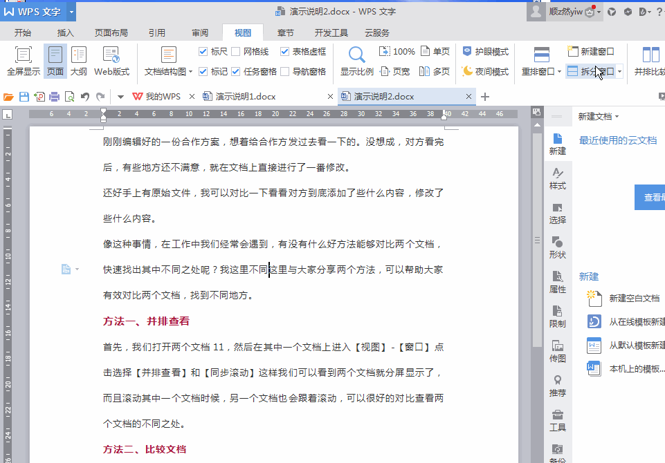Choose 多页 multiple pages view

click(x=435, y=72)
